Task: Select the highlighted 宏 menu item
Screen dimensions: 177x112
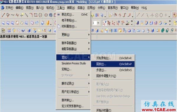Action: pos(73,57)
